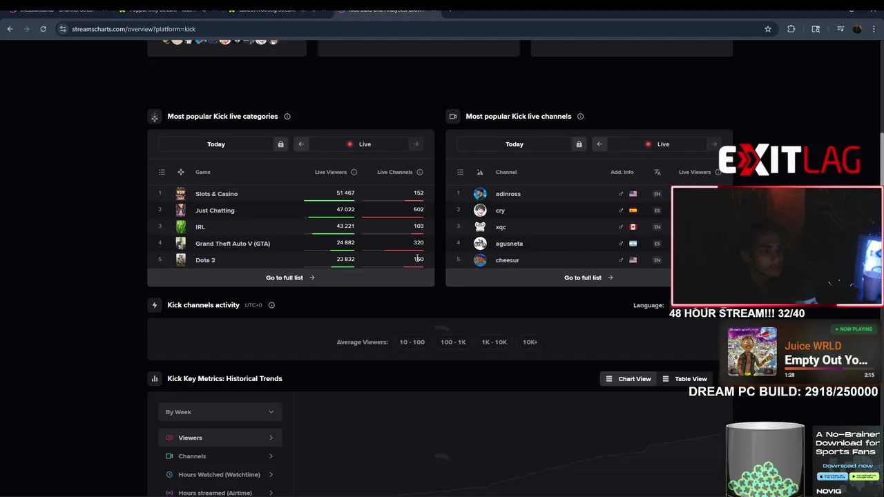Bookmark page with the star icon
Viewport: 884px width, 497px height.
click(767, 29)
